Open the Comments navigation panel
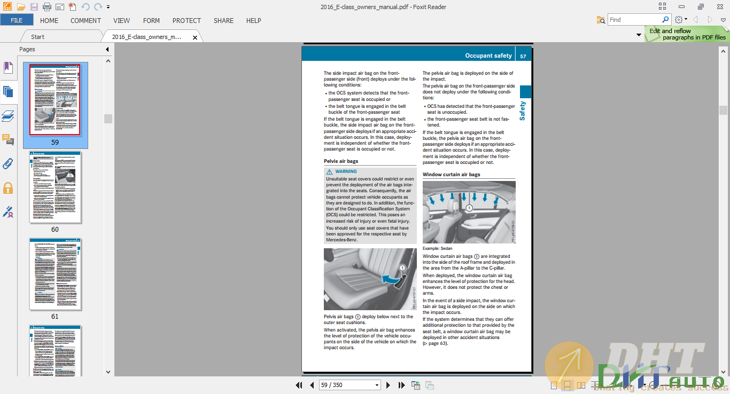This screenshot has height=394, width=730. point(8,140)
